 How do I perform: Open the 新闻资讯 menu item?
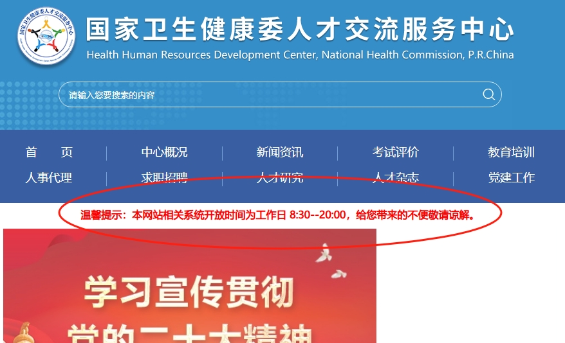point(280,152)
